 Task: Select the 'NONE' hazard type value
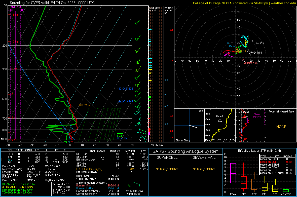(x=281, y=127)
